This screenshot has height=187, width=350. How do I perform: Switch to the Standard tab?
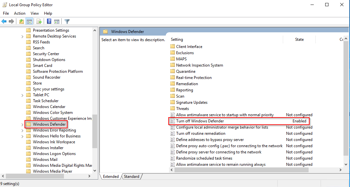tap(131, 177)
